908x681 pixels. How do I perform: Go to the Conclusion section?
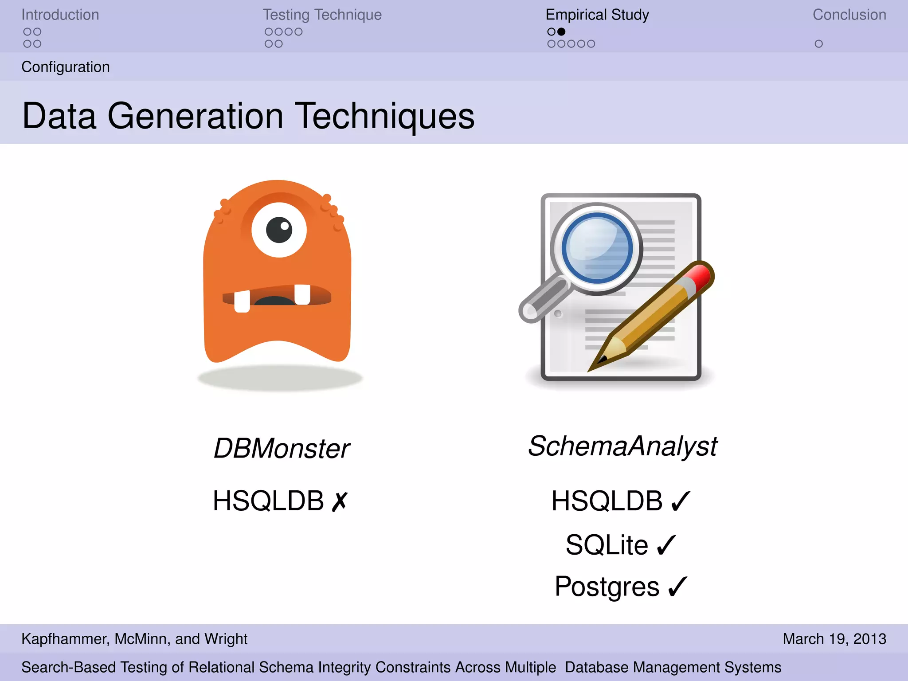849,15
